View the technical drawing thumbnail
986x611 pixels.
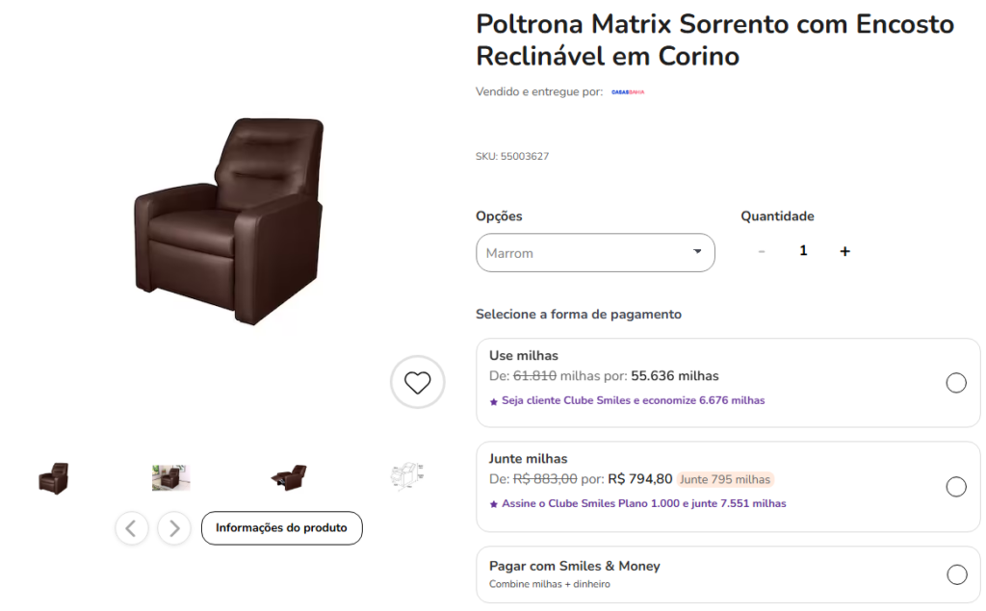(406, 474)
